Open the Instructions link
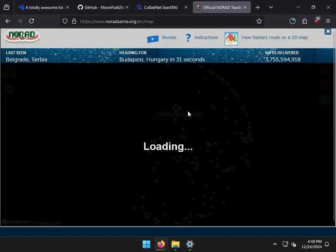Viewport: 336px width, 252px height. (206, 37)
